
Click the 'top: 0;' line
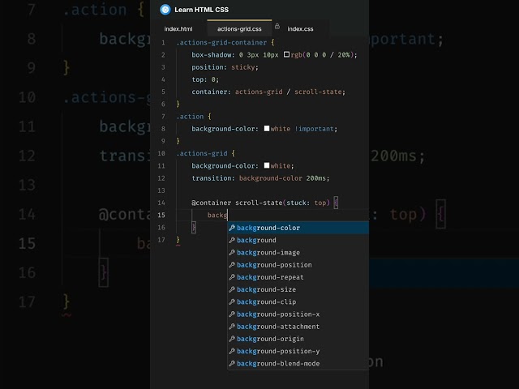pos(205,79)
